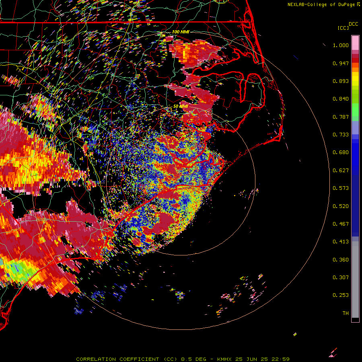Select the 1.000 scale value
Viewport: 362px width, 362px height.
341,45
